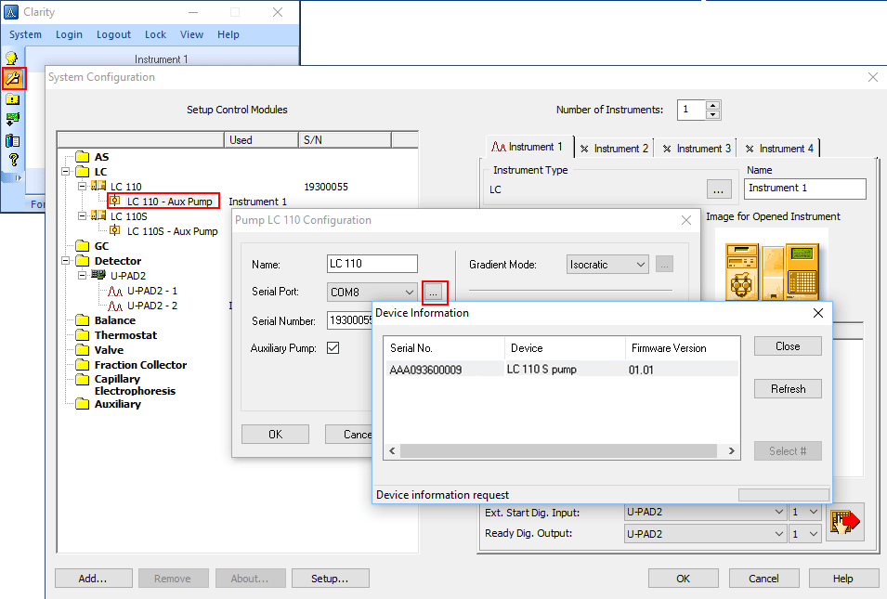
Task: Select LC 110S - Aux Pump item
Action: point(163,230)
